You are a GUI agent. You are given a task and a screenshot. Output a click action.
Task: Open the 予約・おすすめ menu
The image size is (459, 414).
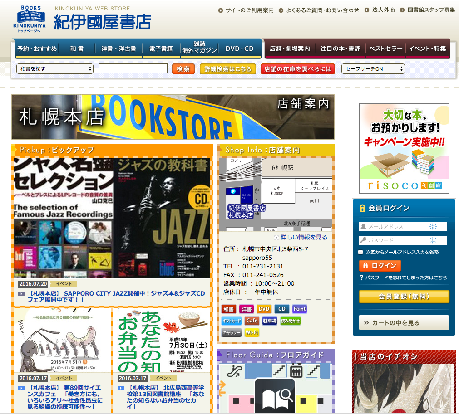point(37,49)
